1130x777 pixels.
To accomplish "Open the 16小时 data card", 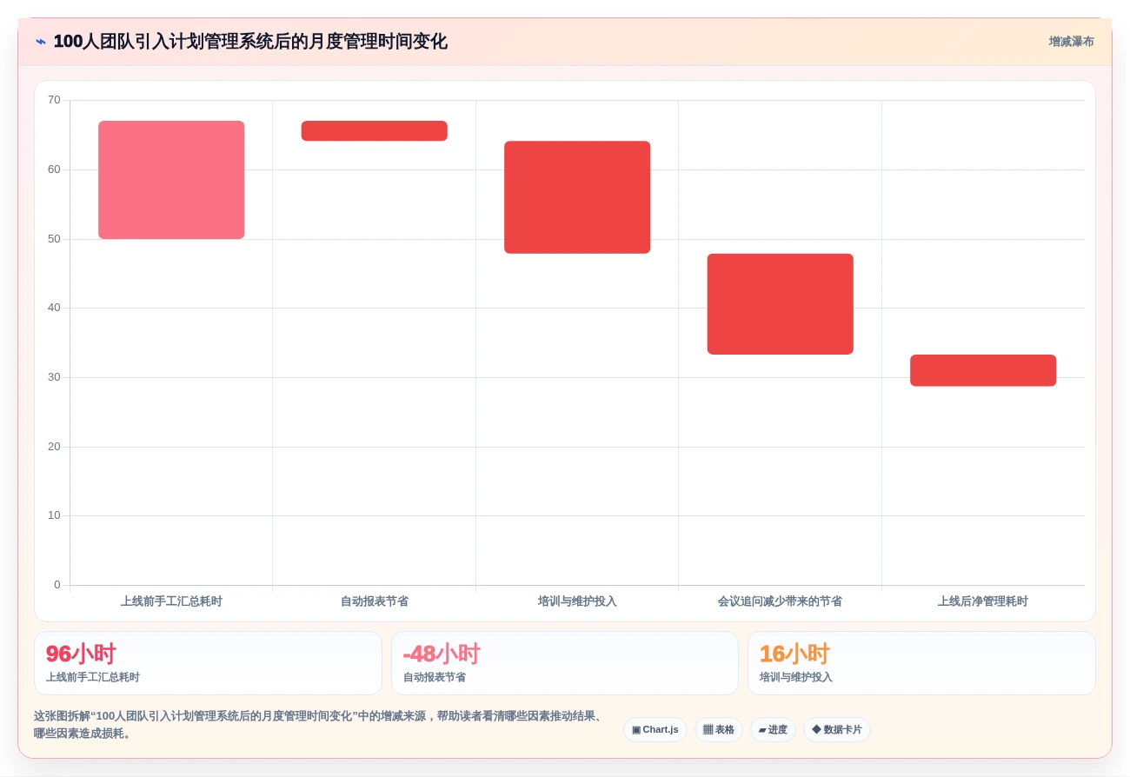I will coord(921,663).
